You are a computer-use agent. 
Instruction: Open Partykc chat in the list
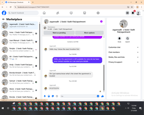[x=20, y=50]
